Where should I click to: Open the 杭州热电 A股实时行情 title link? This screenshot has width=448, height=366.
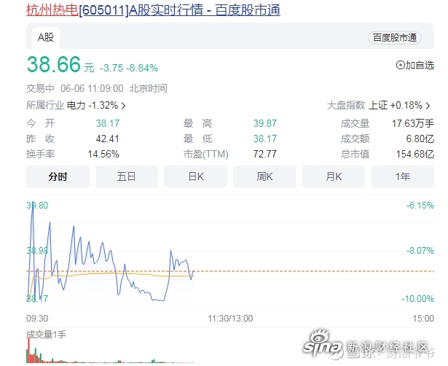(153, 10)
